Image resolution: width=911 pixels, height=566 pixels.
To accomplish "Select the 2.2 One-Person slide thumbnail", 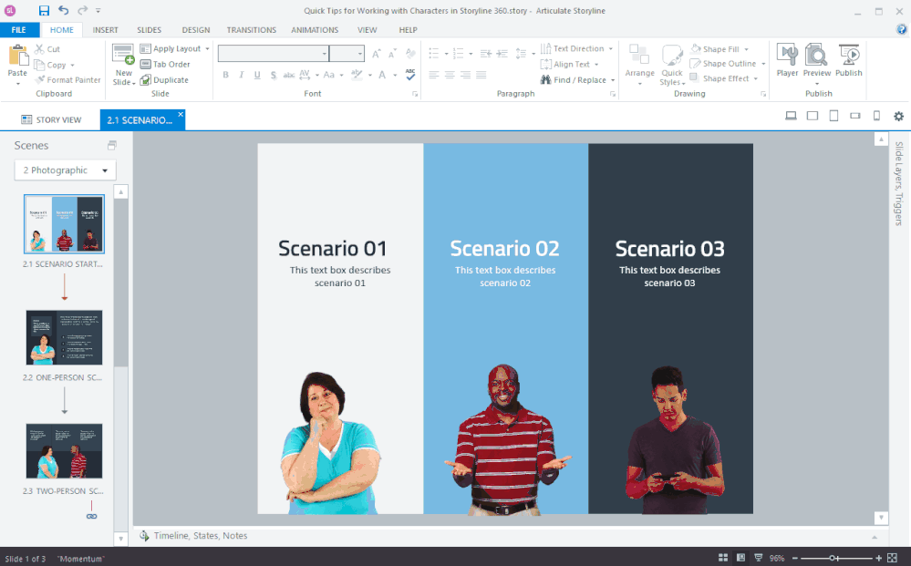I will [x=64, y=337].
